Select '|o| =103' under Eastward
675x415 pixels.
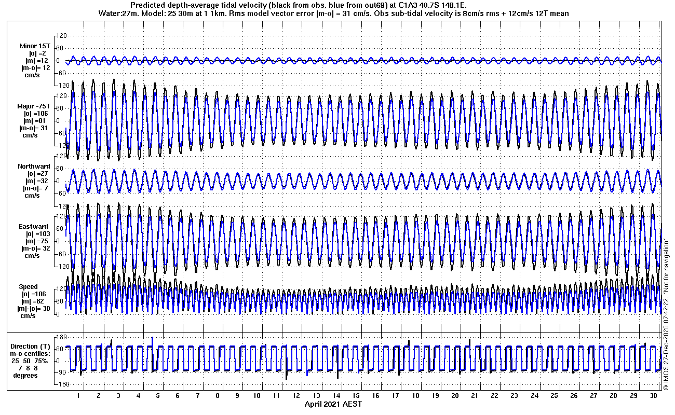pyautogui.click(x=36, y=234)
